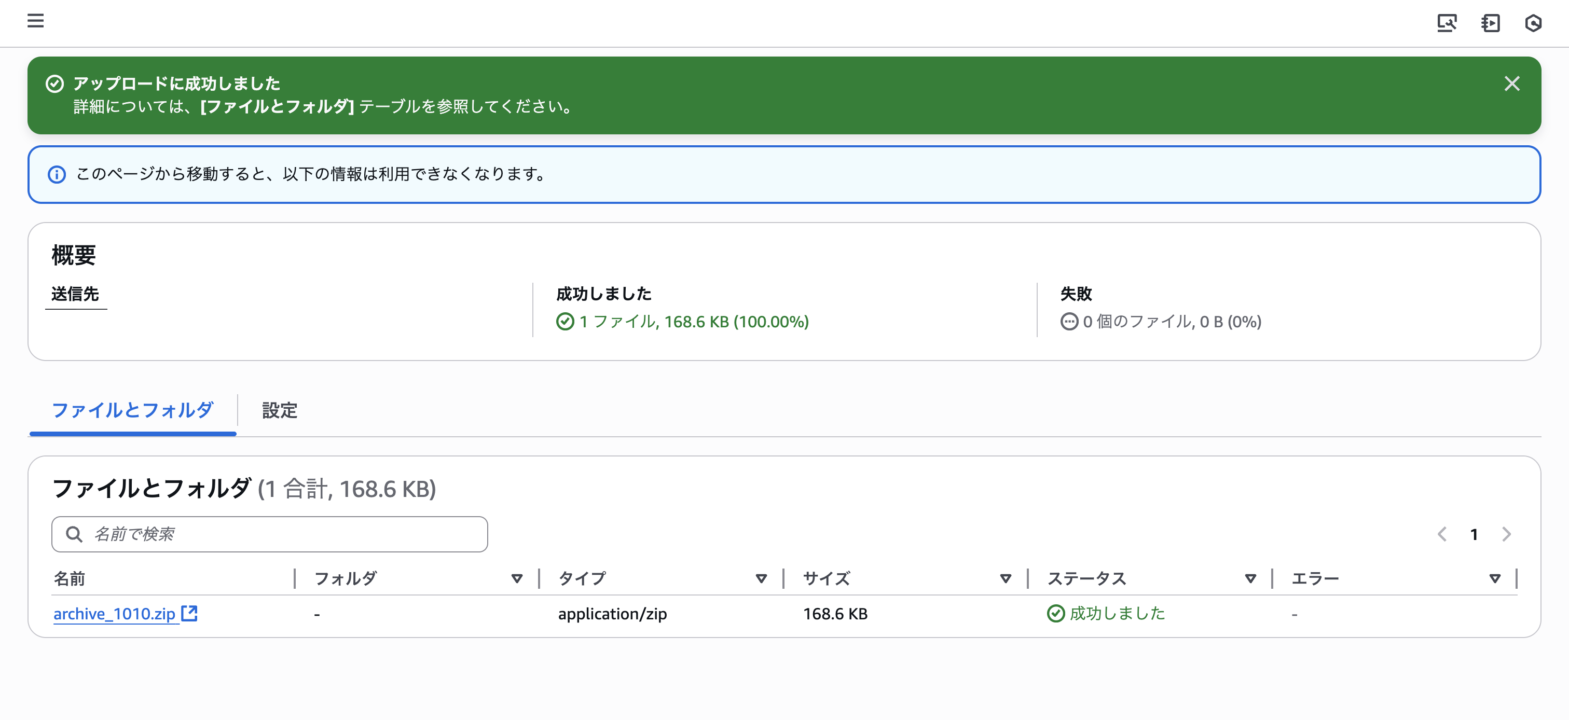Go to previous page arrow
The width and height of the screenshot is (1569, 720).
1442,534
